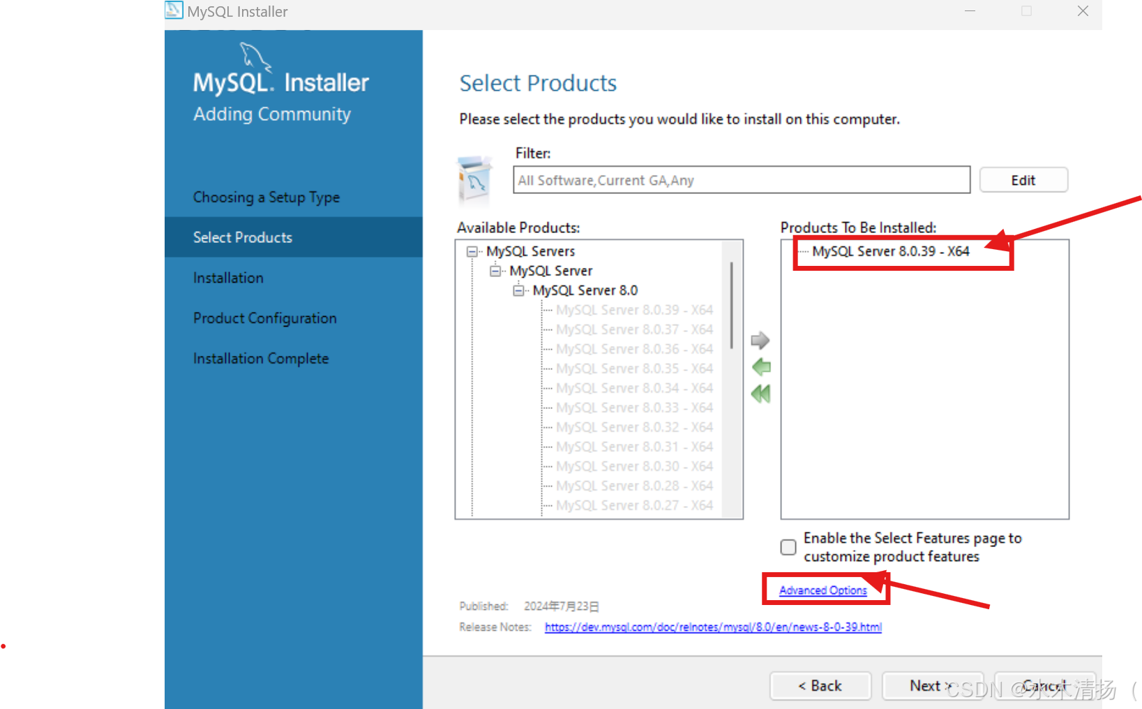Open the Product Configuration step
This screenshot has width=1142, height=709.
pos(265,318)
